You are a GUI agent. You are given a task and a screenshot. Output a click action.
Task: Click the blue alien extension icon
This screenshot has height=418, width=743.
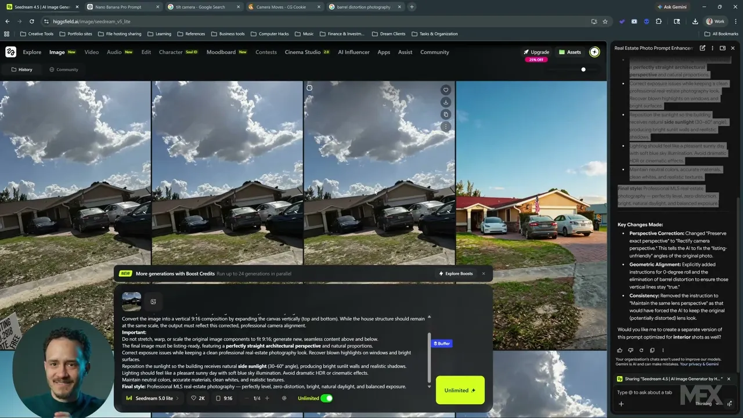click(x=646, y=21)
